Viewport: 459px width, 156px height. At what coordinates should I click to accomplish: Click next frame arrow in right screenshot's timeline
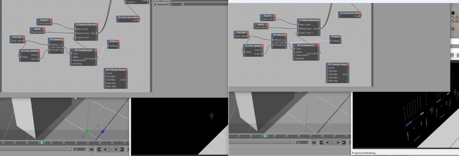(338, 142)
